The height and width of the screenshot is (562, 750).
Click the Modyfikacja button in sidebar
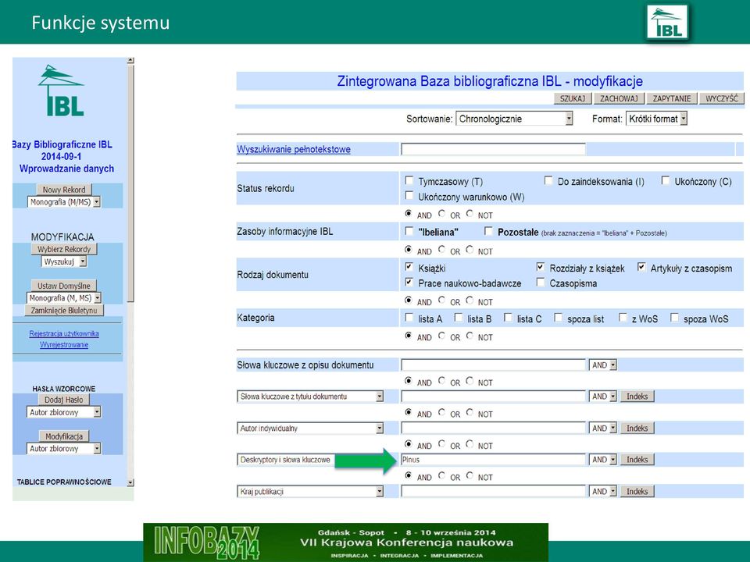coord(64,436)
